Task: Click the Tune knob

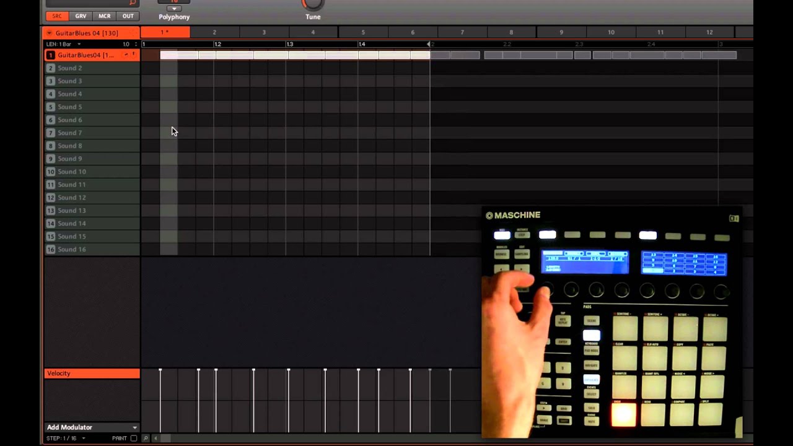Action: [x=313, y=4]
